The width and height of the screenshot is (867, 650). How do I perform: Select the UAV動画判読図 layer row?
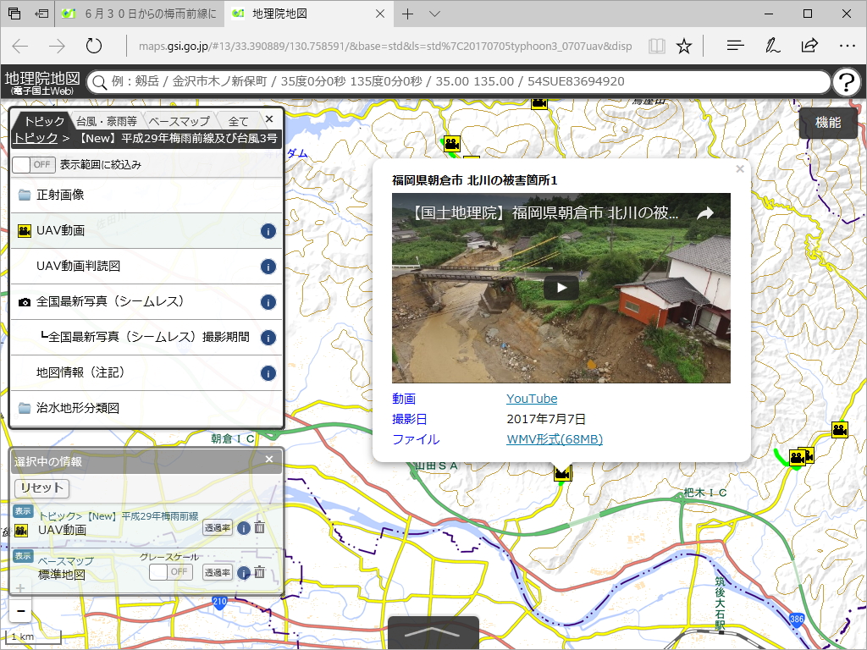146,267
